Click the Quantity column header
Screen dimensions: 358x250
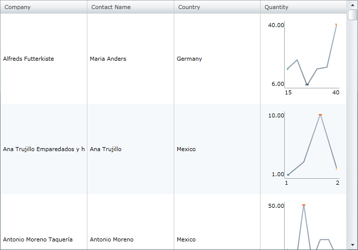[276, 7]
